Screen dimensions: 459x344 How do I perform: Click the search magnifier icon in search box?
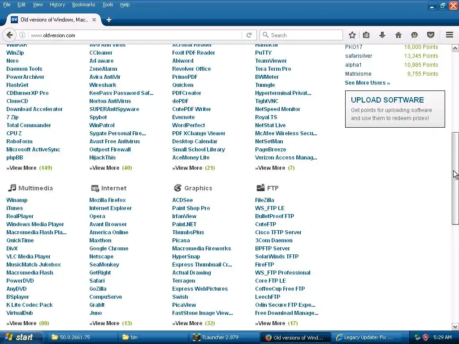coord(265,35)
